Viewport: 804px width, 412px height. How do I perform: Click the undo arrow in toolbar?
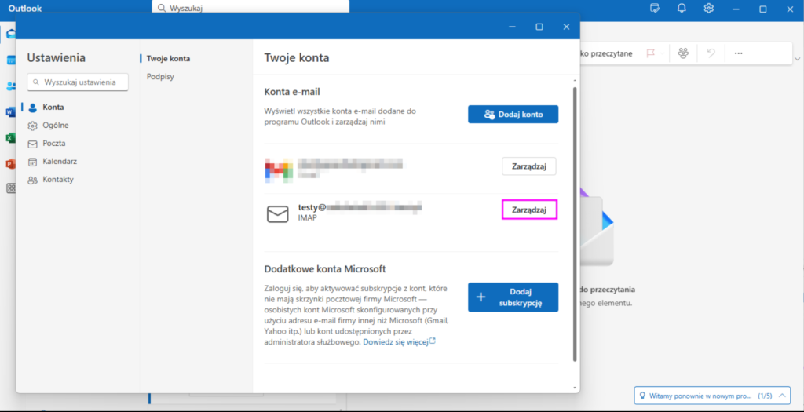point(711,53)
